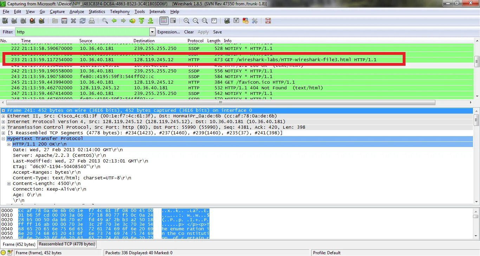Select packet 245 GET /favicon.ico row
Viewport: 480px width, 256px height.
click(237, 82)
